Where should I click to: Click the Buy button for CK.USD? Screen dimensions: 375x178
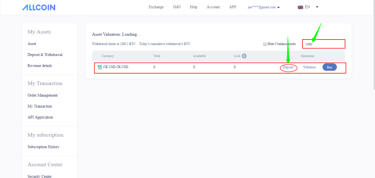[329, 67]
